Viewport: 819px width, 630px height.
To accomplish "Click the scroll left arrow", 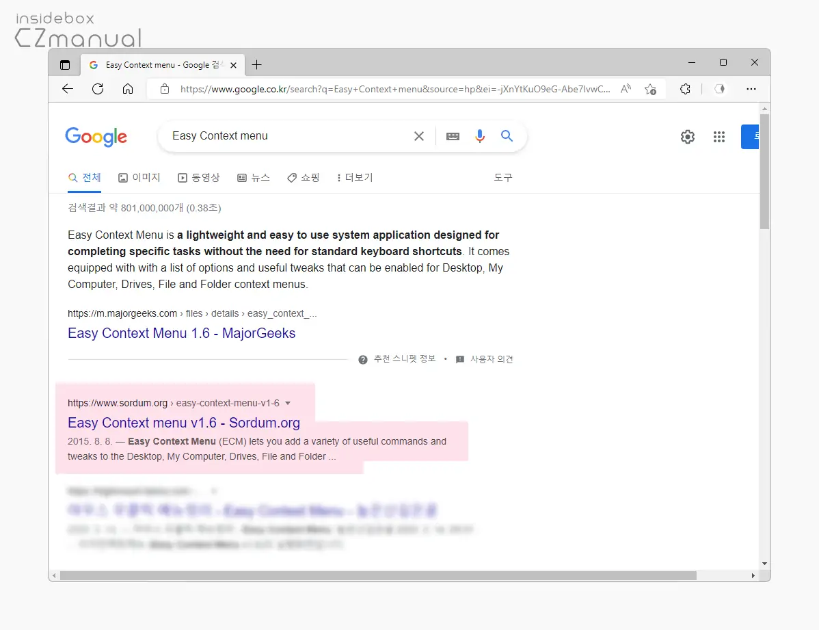I will point(54,576).
